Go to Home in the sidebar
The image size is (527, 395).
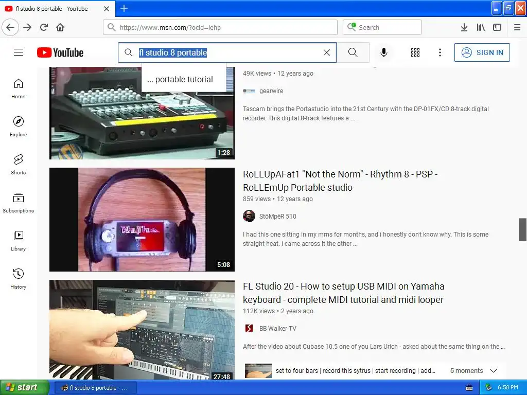click(19, 88)
